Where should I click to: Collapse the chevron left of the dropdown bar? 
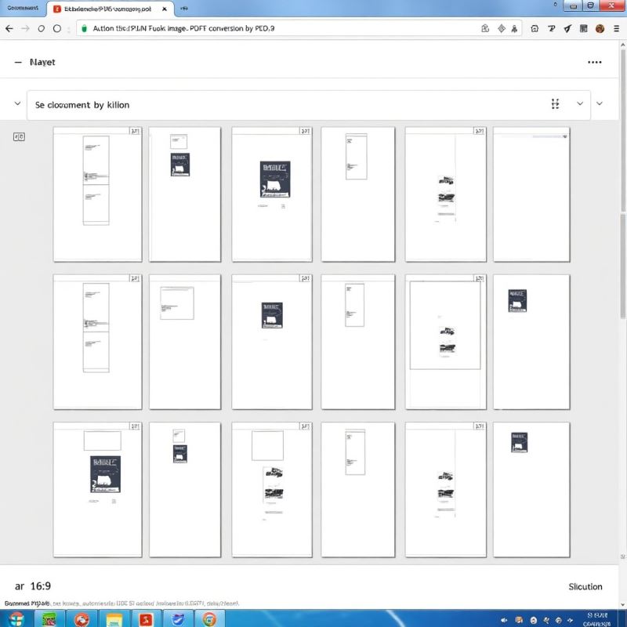(x=17, y=103)
